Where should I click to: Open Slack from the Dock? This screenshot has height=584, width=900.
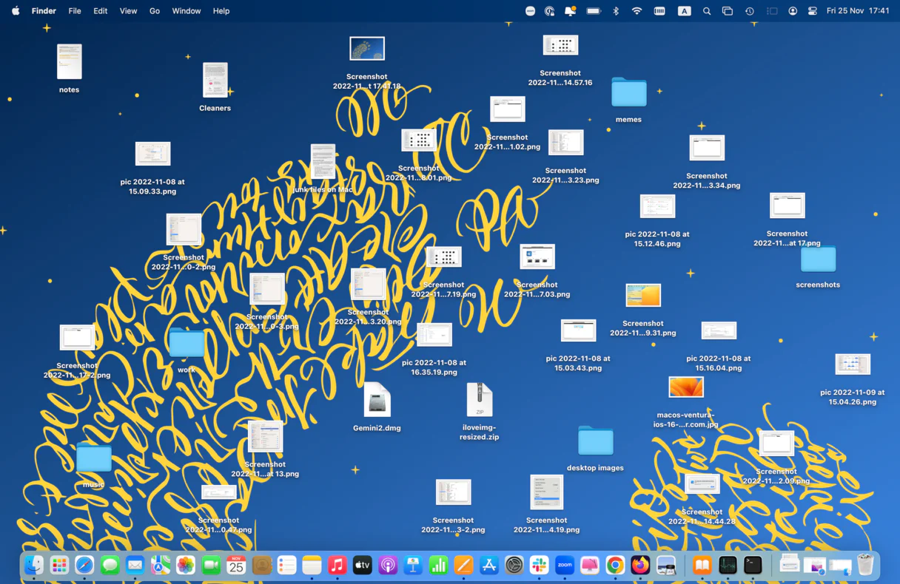[538, 565]
